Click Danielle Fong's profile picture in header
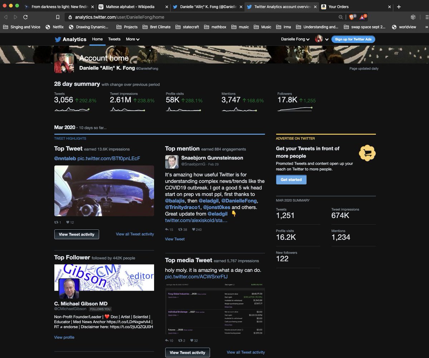Viewport: 429px width, 358px height. (64, 63)
